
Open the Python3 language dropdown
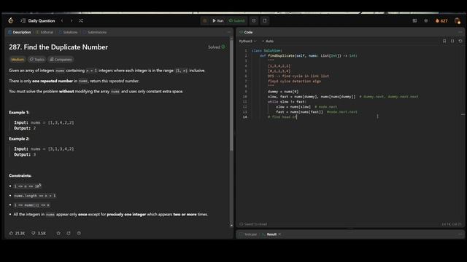[247, 41]
